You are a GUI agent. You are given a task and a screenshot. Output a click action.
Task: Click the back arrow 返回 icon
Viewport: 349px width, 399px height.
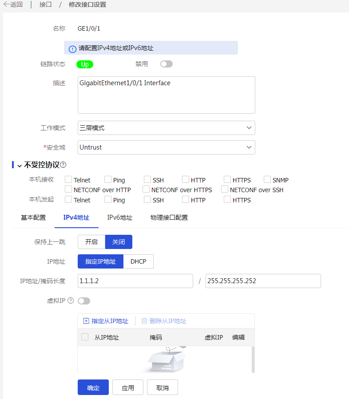tap(7, 5)
